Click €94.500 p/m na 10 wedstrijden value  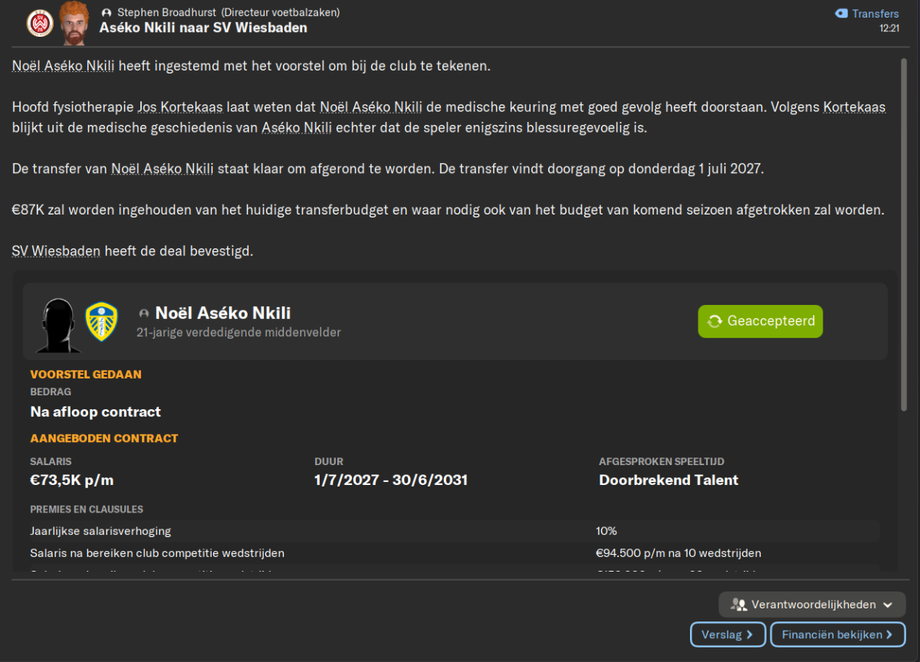tap(678, 553)
